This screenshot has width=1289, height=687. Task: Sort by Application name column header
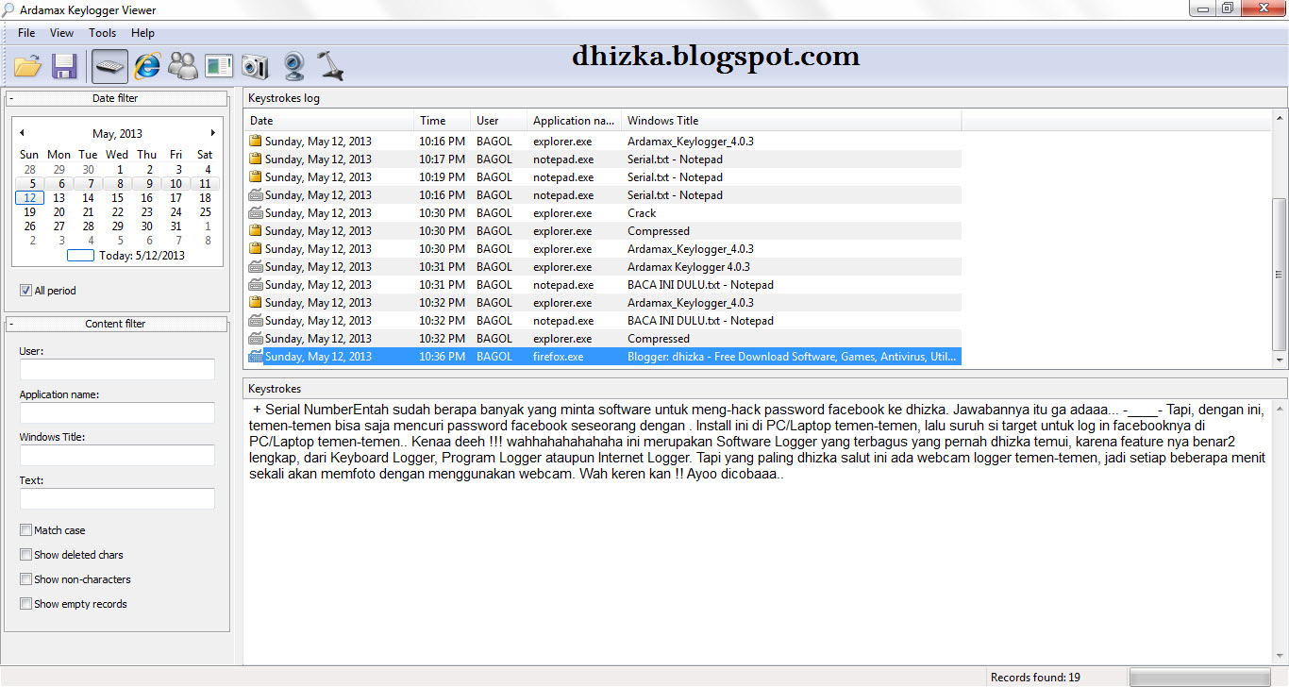tap(574, 120)
